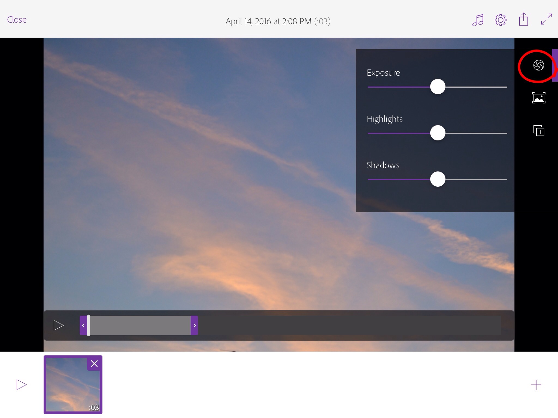Click the left trim handle chevron

[83, 325]
